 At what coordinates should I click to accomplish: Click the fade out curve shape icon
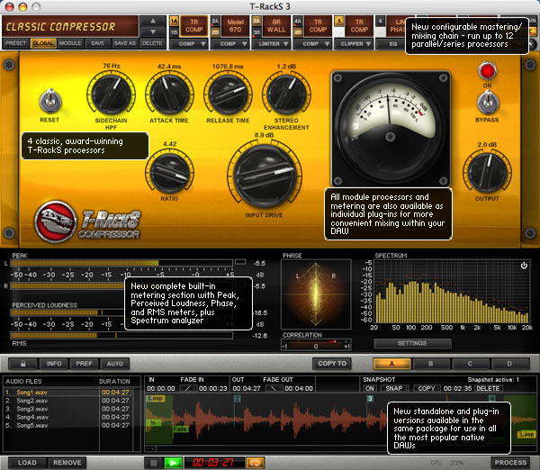pos(274,388)
